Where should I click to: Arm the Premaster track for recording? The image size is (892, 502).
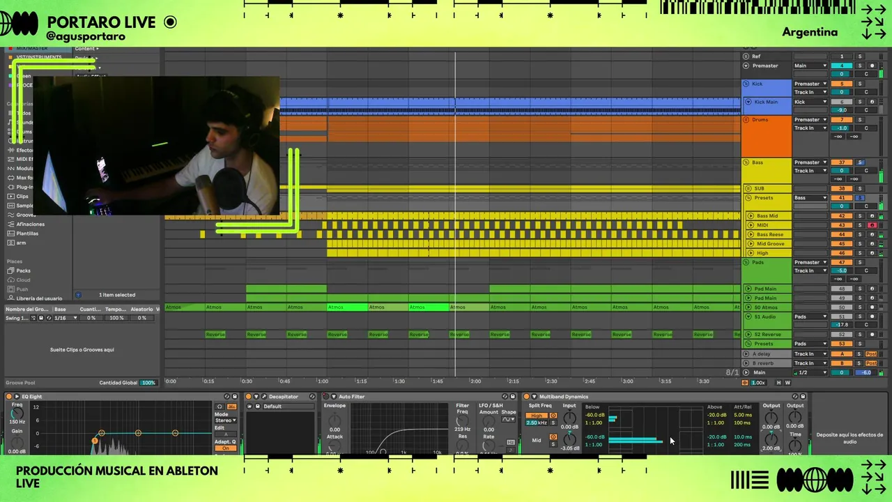pos(872,66)
